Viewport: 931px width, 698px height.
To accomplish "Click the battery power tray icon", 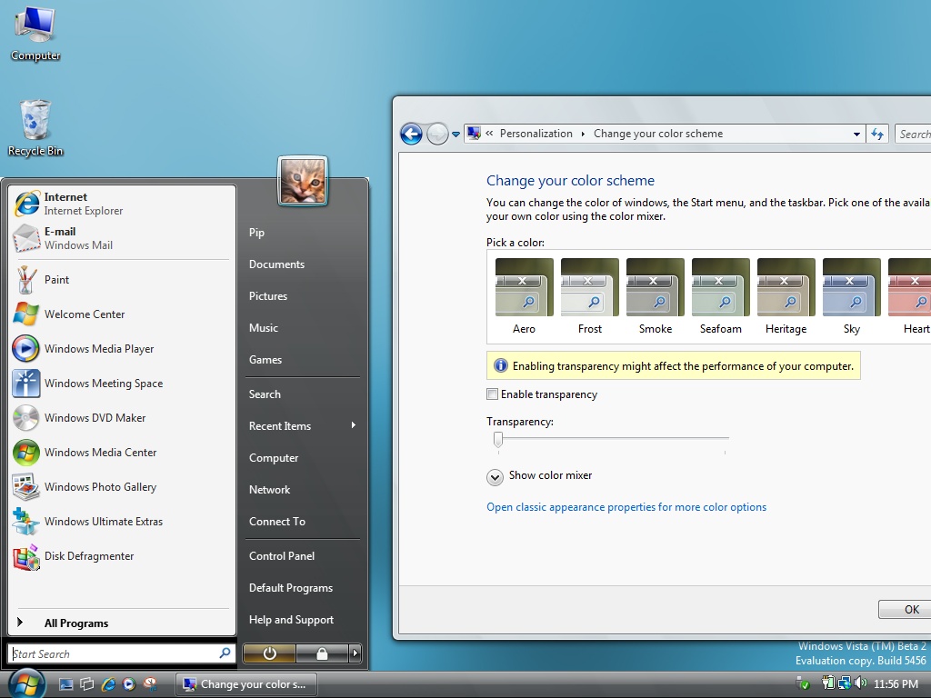I will point(828,683).
